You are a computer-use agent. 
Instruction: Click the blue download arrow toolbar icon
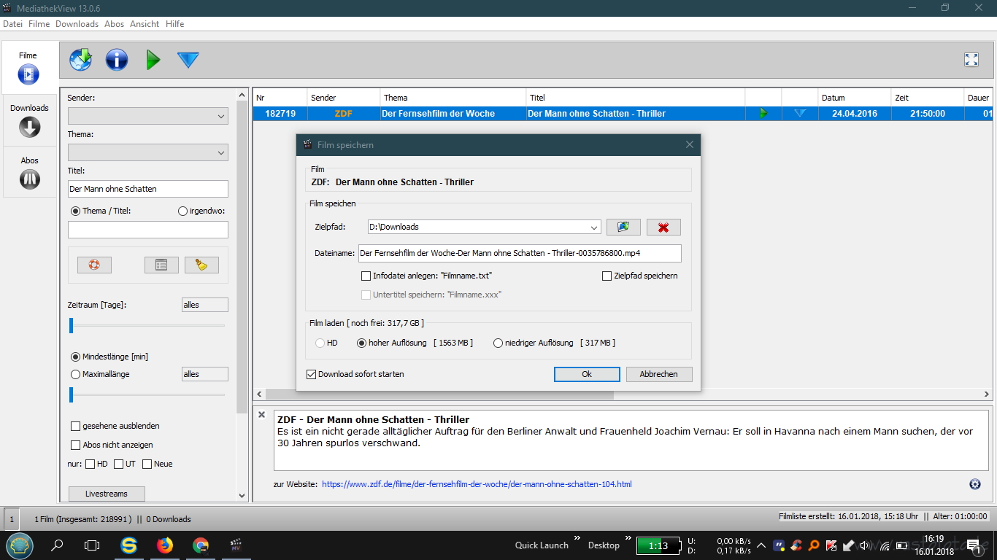(188, 60)
